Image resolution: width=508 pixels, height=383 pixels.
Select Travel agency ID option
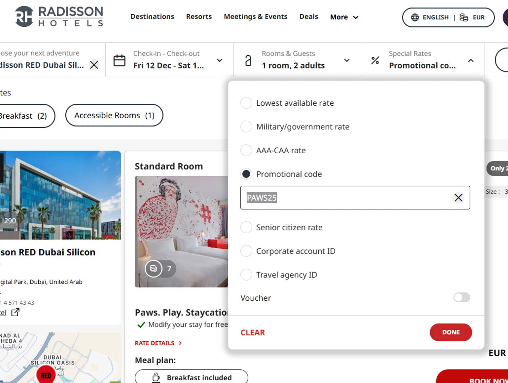click(246, 275)
